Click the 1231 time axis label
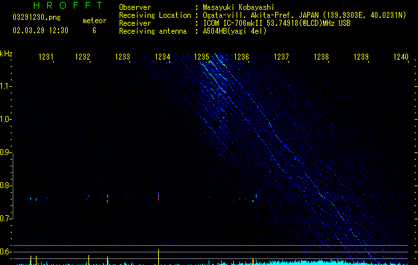The height and width of the screenshot is (265, 418). pyautogui.click(x=46, y=57)
